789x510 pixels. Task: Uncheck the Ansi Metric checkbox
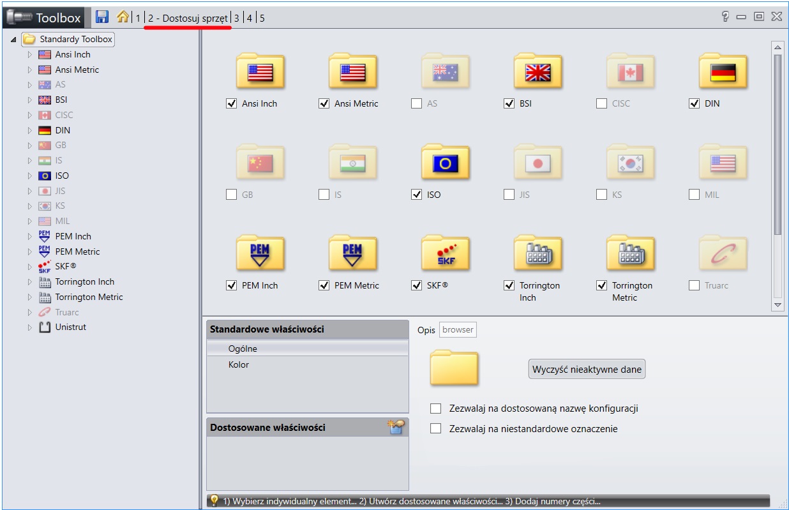pyautogui.click(x=324, y=103)
